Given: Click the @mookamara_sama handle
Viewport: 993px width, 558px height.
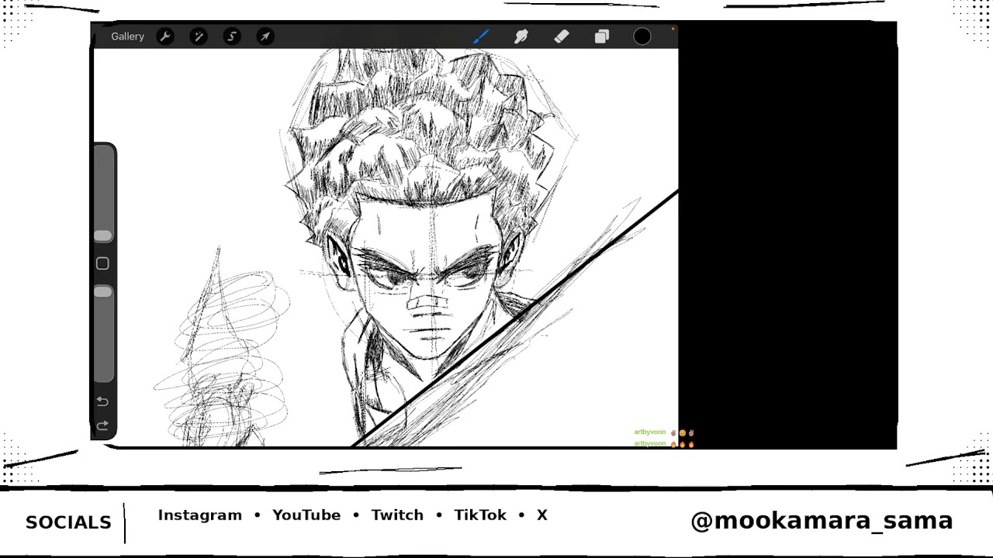Looking at the screenshot, I should [822, 521].
